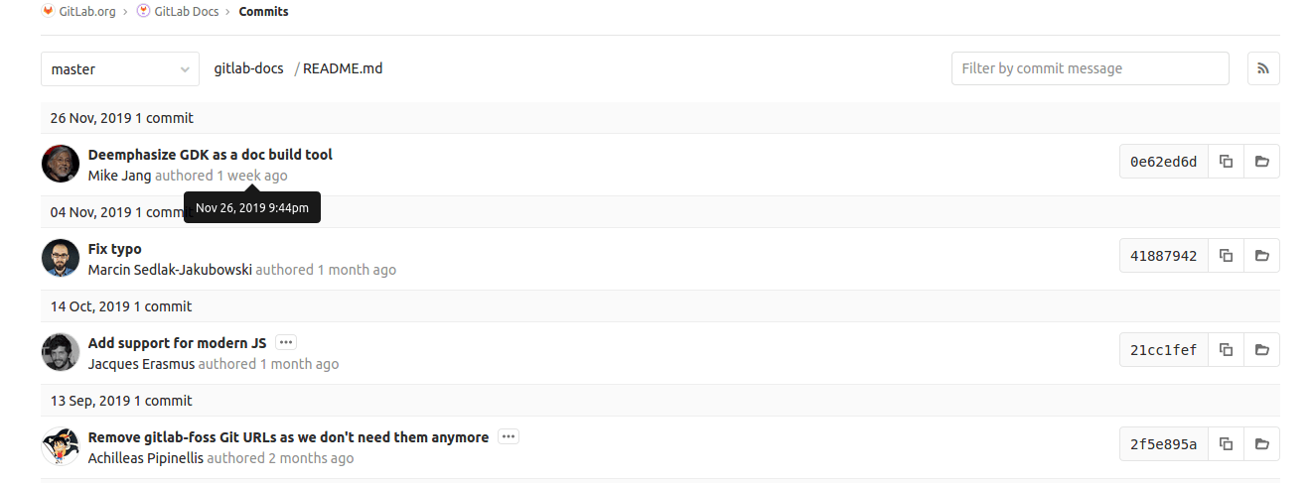This screenshot has width=1312, height=483.
Task: Open "Deemphasize GDK as a doc build tool" commit
Action: pyautogui.click(x=210, y=155)
